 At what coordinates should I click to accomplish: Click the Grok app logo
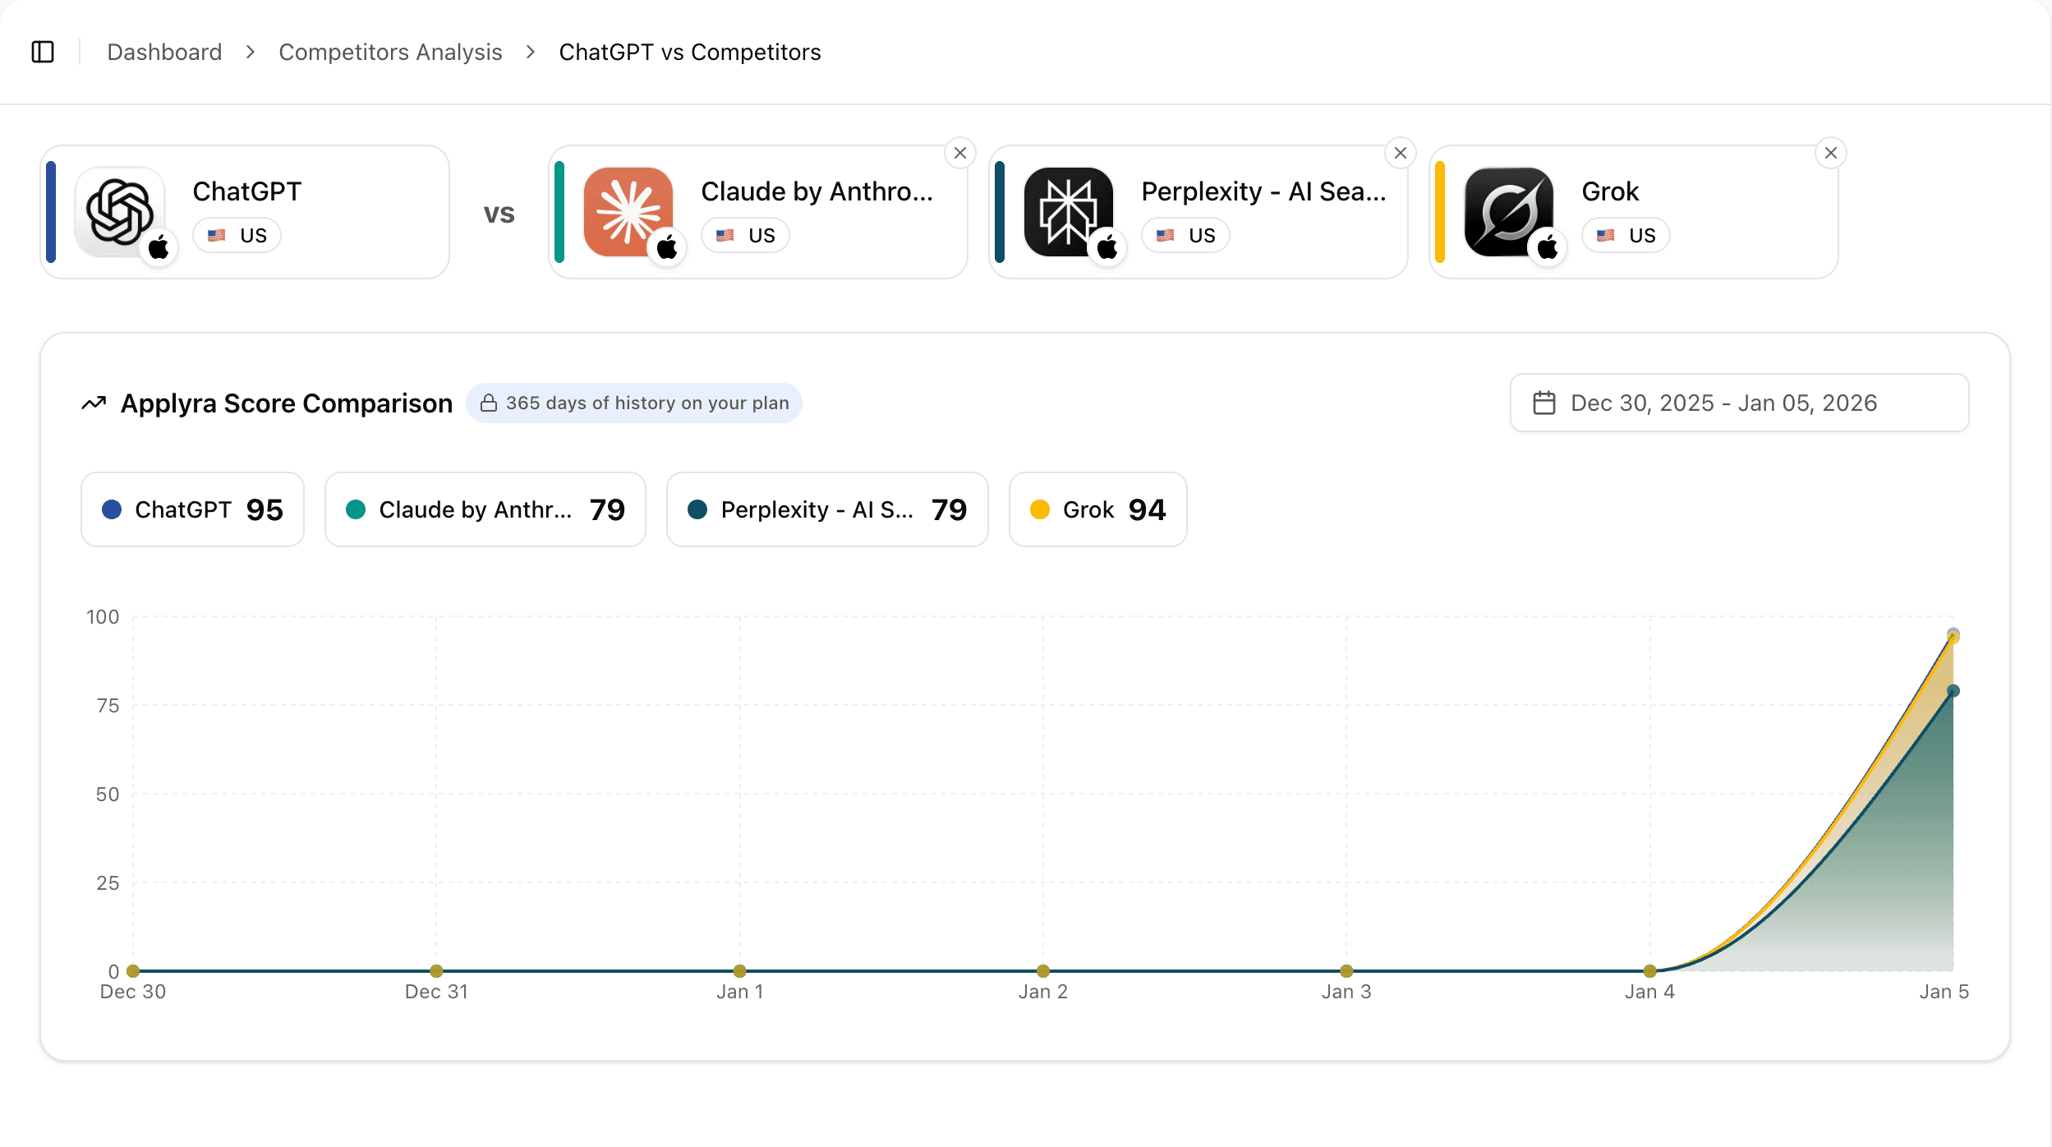(1508, 211)
